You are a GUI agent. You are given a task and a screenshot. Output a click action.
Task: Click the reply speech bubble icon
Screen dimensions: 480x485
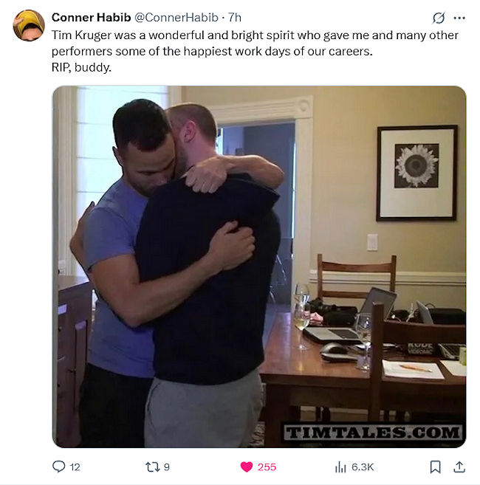(x=59, y=467)
